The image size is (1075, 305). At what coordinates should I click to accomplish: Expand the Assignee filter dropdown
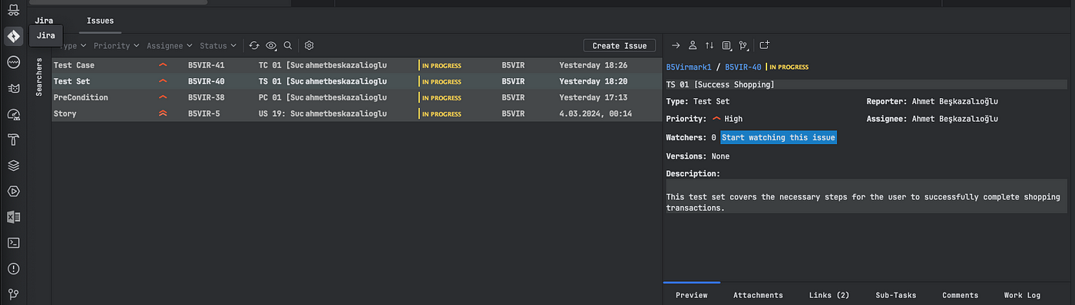[x=170, y=46]
